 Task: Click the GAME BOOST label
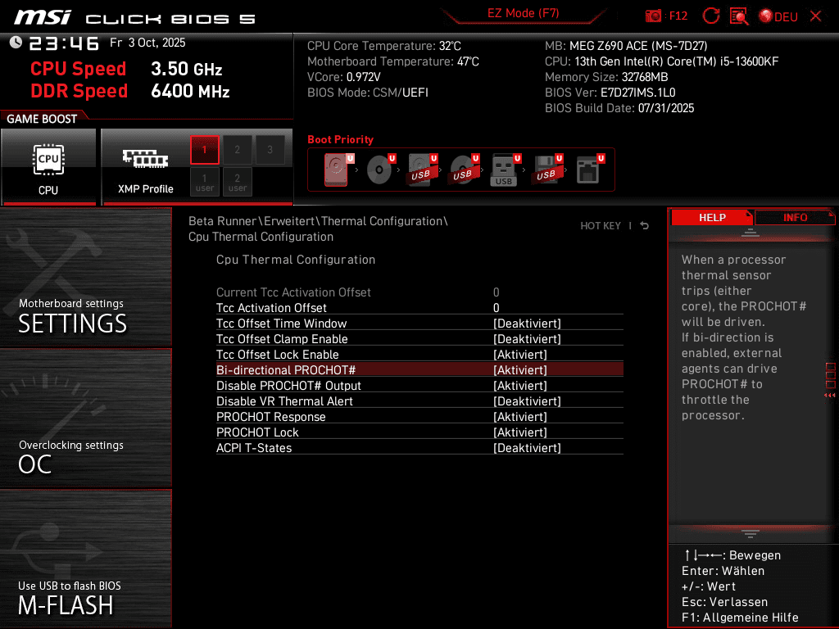(42, 119)
